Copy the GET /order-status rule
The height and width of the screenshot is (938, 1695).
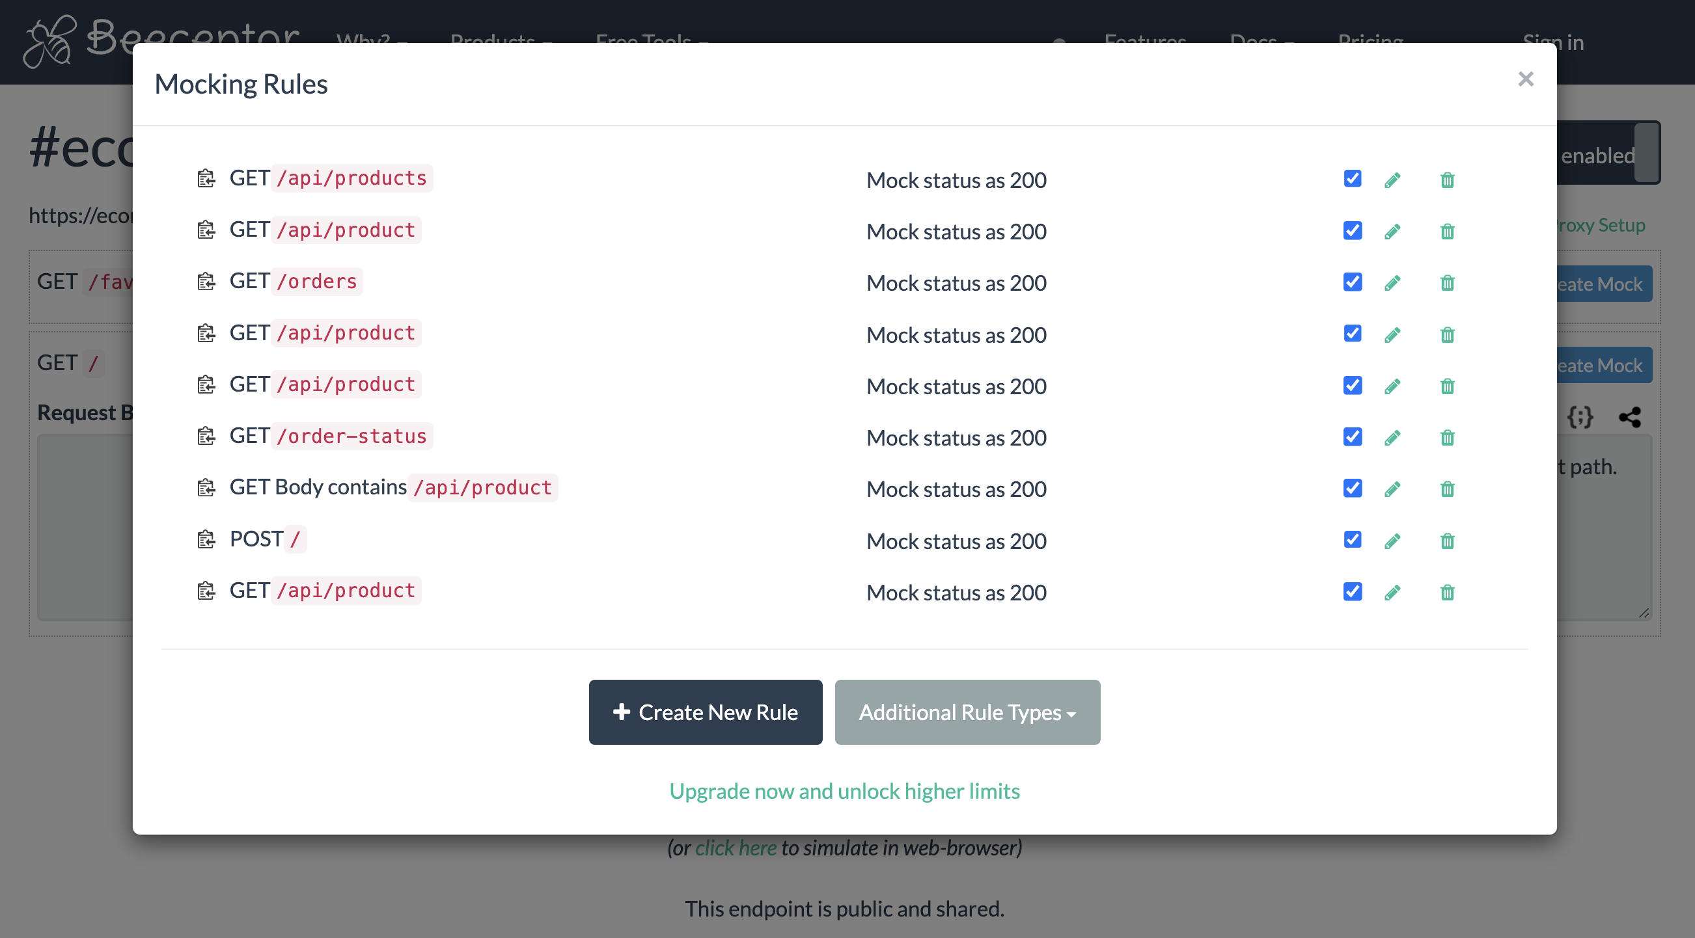pos(206,436)
